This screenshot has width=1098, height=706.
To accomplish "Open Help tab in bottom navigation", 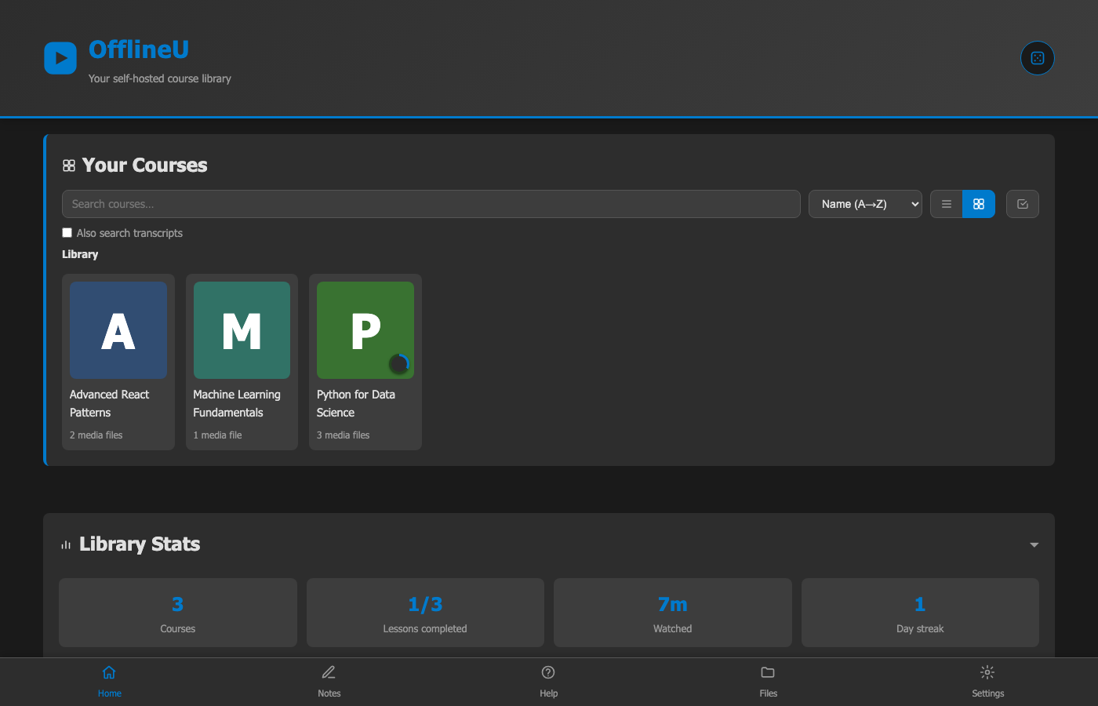I will (x=548, y=682).
